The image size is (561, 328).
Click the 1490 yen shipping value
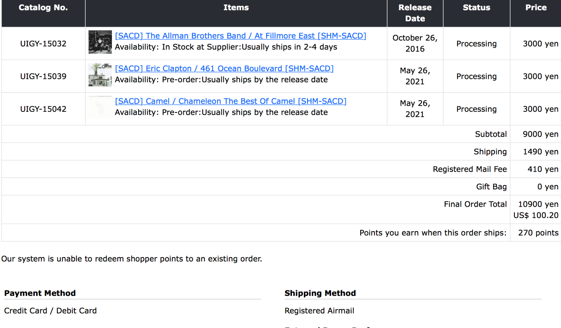(x=540, y=152)
